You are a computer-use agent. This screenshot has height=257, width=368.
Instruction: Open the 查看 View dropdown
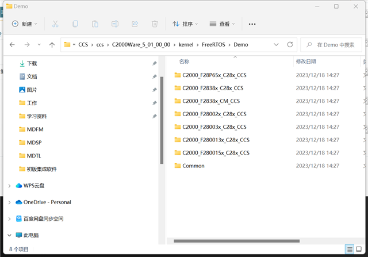[x=223, y=24]
